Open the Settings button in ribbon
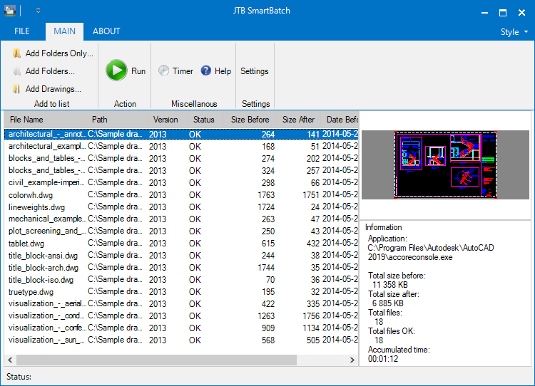This screenshot has width=535, height=386. coord(255,71)
